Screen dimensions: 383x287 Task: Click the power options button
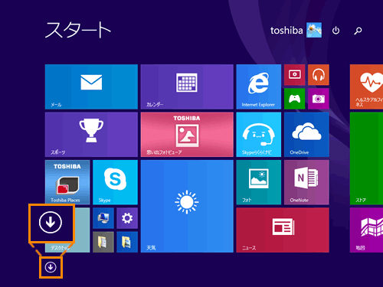336,31
